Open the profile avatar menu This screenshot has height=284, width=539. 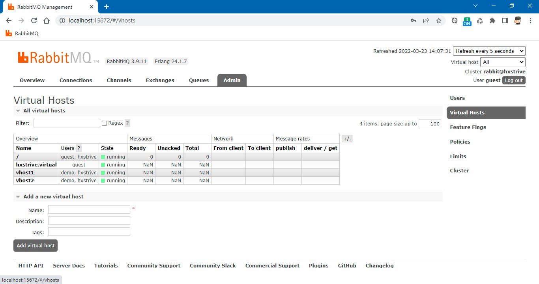(518, 21)
